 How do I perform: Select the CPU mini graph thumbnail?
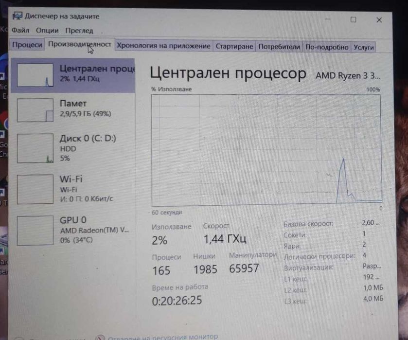click(35, 75)
